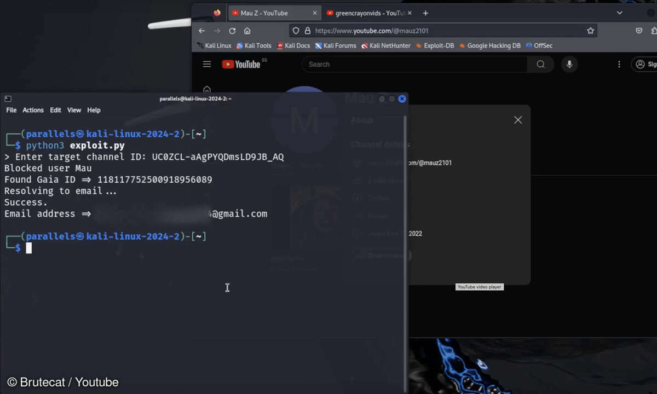Open the Firefox home page button
Screen dimensions: 657x394
(x=247, y=31)
